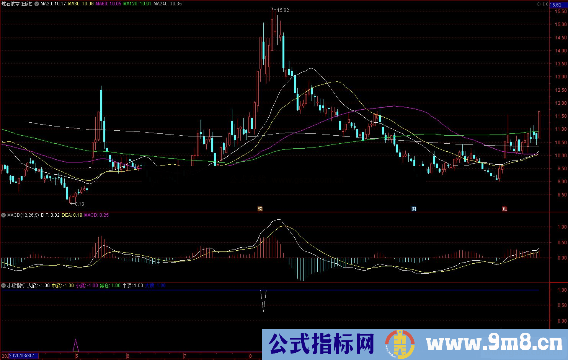Select the yellow MA30: 10.06 label
This screenshot has width=568, height=360.
[81, 4]
